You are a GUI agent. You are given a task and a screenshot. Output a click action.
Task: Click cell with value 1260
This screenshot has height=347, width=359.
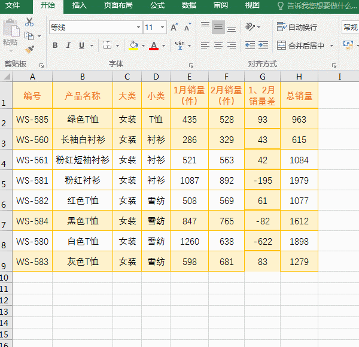pos(189,241)
